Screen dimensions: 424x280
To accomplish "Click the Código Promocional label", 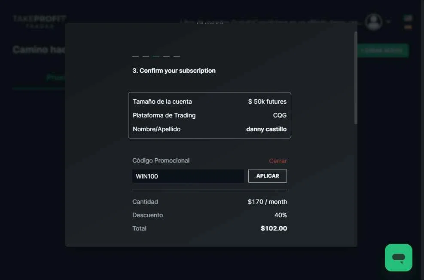I will tap(161, 160).
